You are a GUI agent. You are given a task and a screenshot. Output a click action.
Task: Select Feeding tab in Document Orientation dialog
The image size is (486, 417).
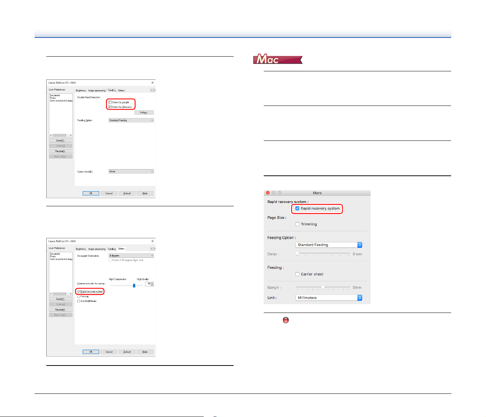coord(112,249)
